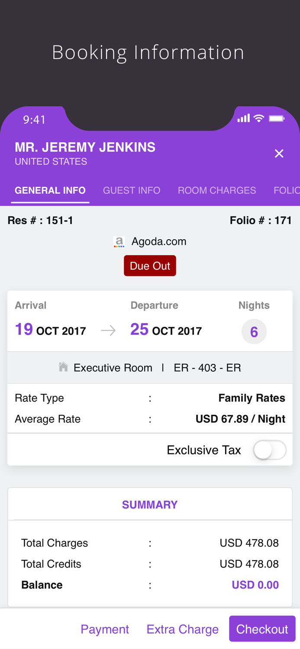Open the Room Charges tab
Image resolution: width=300 pixels, height=649 pixels.
(217, 190)
